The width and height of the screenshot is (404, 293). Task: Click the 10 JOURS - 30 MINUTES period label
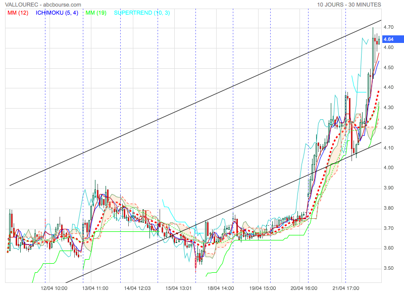tap(349, 5)
